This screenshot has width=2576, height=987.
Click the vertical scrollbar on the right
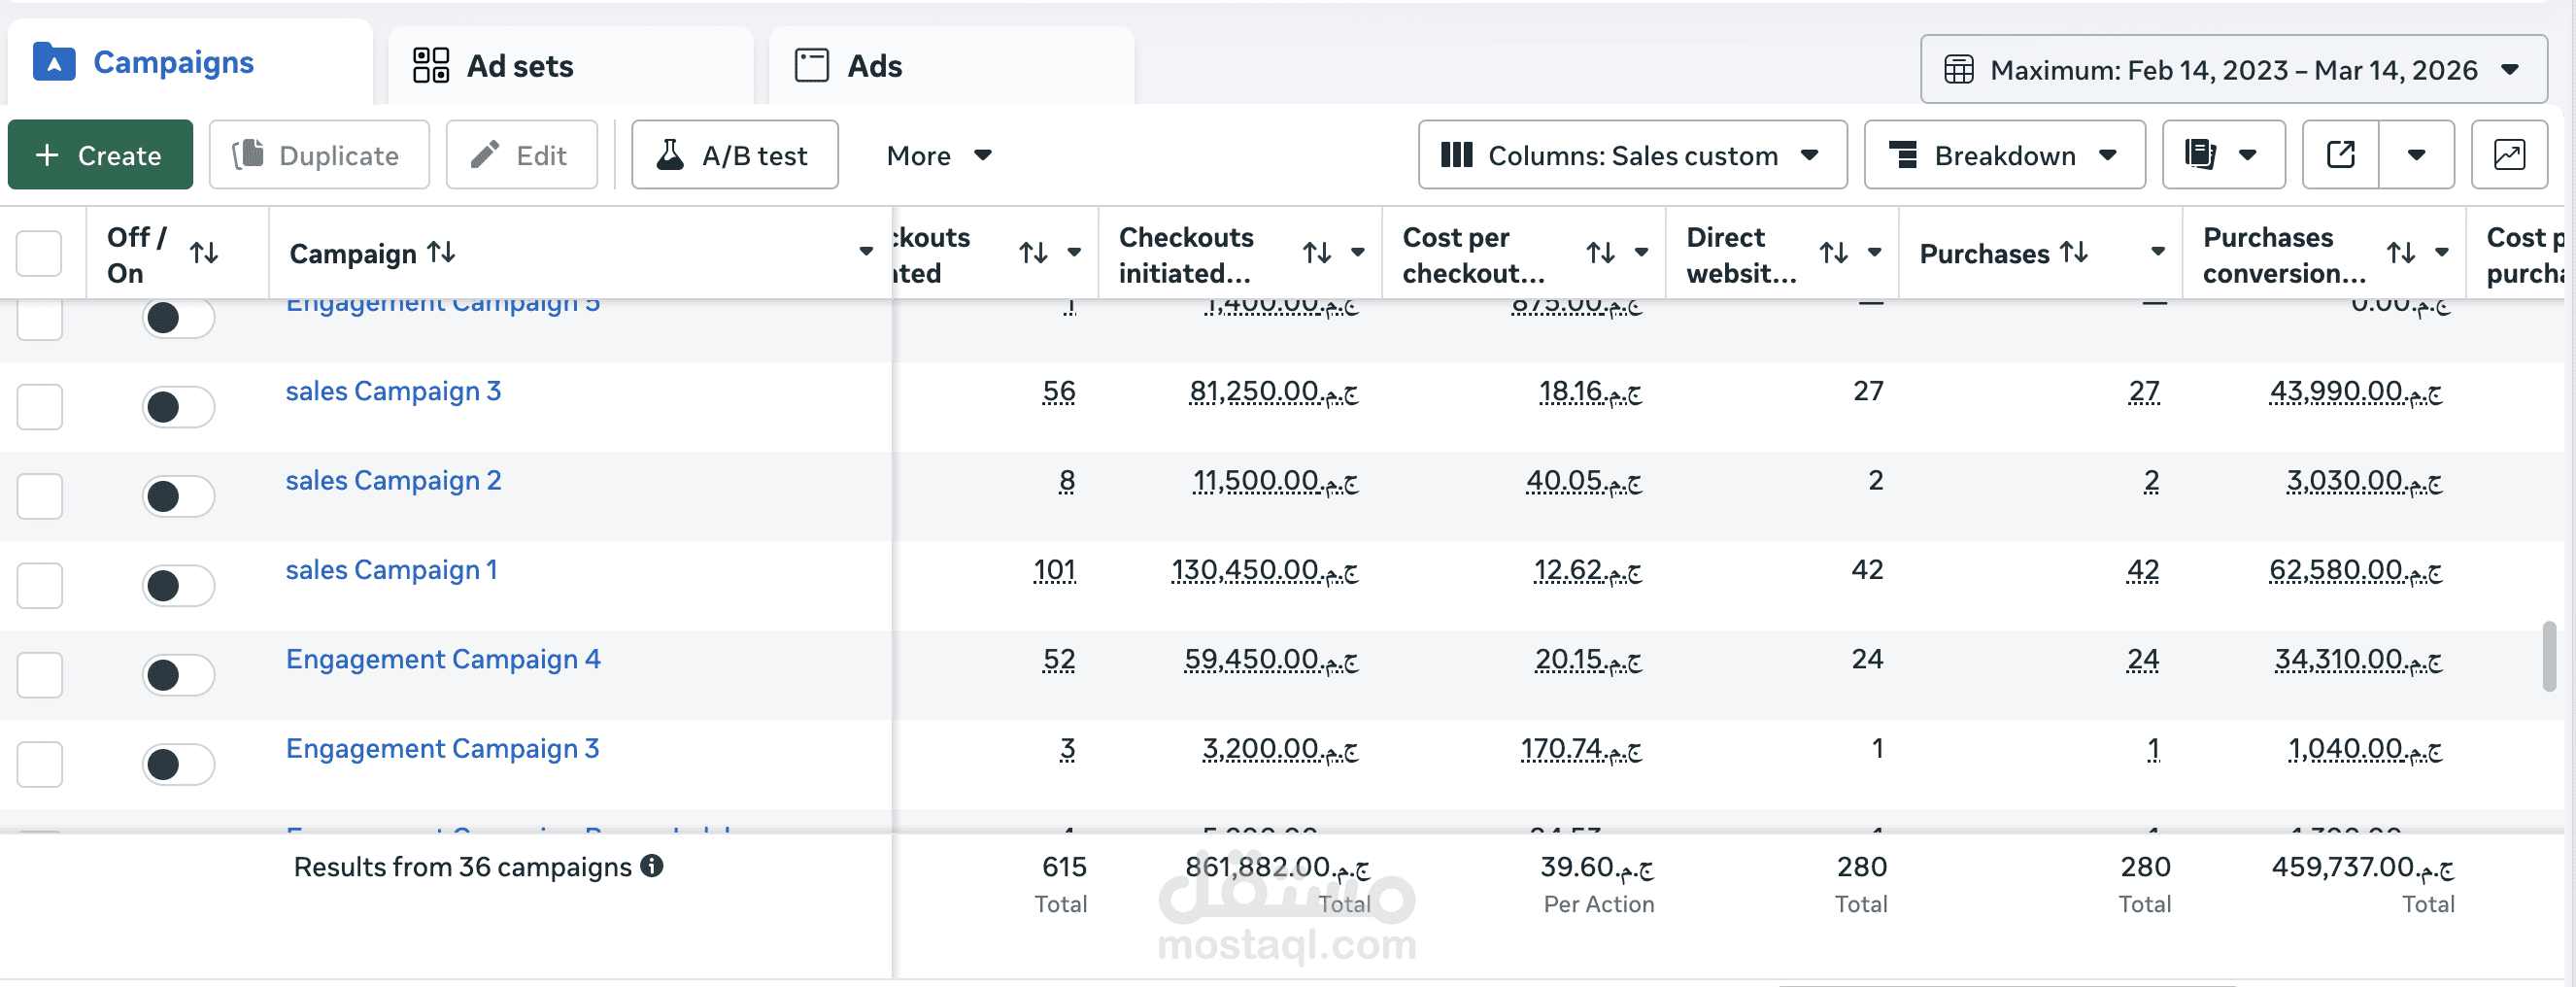[x=2549, y=658]
